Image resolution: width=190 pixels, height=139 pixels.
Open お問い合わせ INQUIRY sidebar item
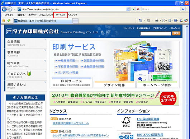point(25,86)
